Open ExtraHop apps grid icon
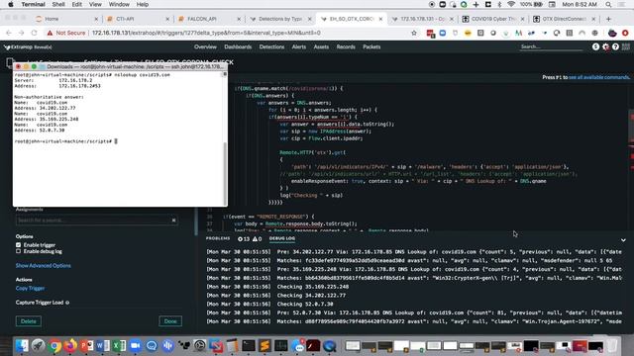The image size is (634, 356). 625,46
